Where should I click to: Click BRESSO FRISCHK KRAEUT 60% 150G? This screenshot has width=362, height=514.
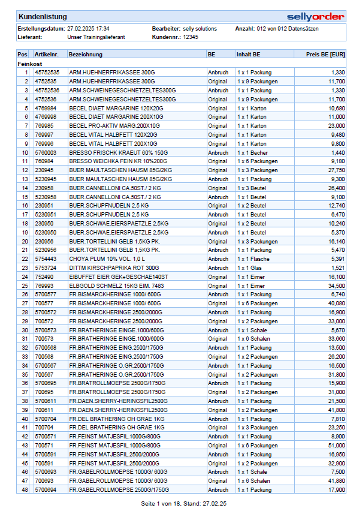pyautogui.click(x=118, y=153)
